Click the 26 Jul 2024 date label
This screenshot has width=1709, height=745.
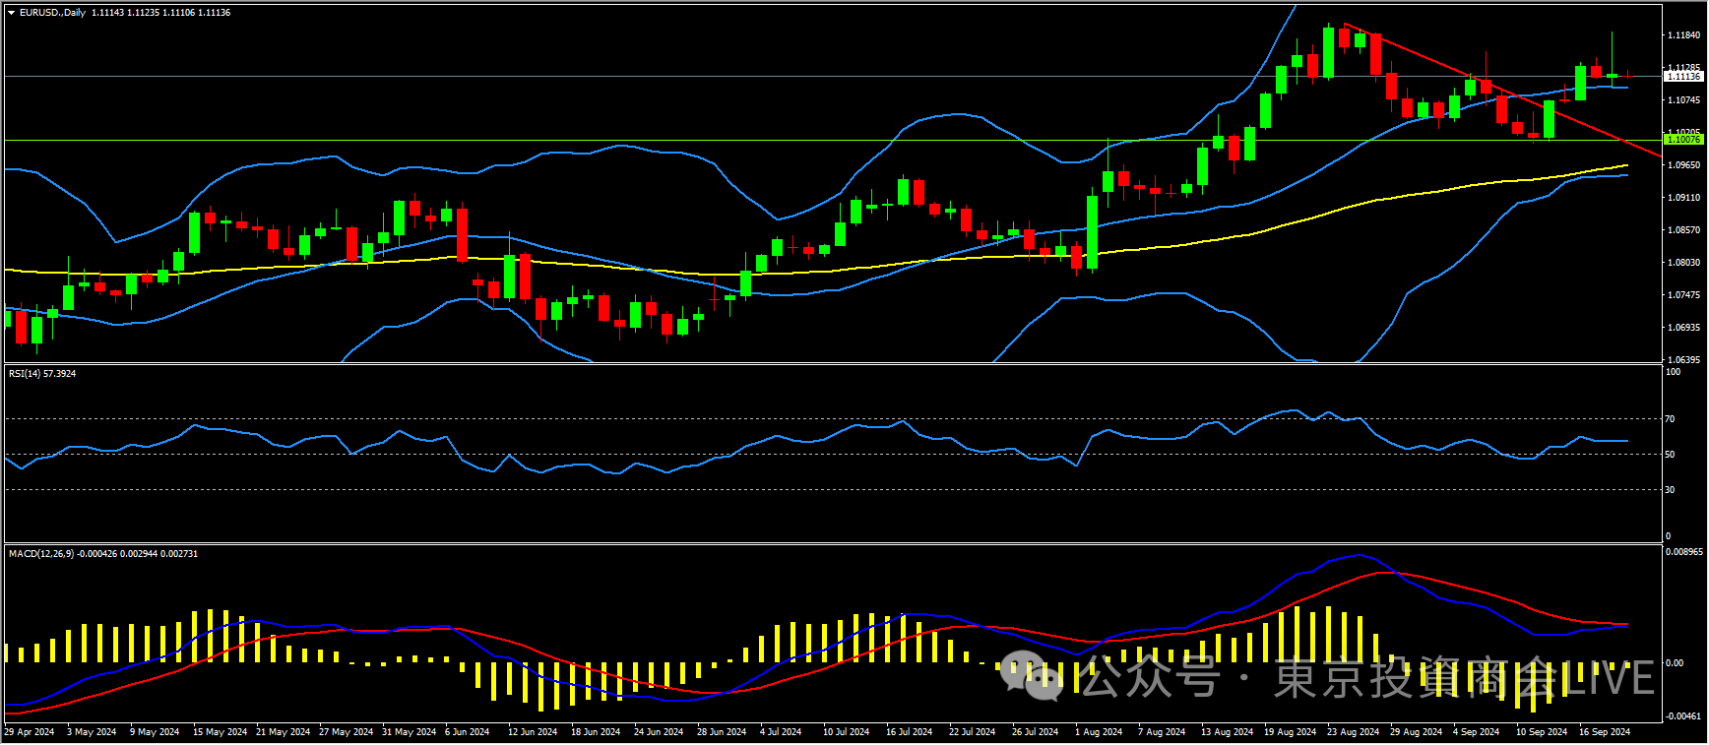coord(1036,732)
